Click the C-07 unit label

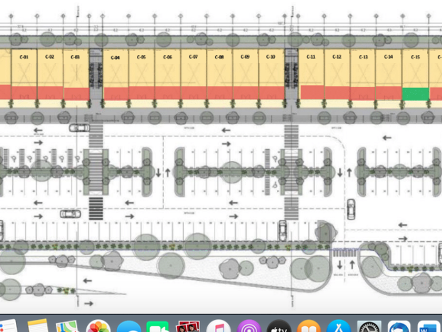click(x=194, y=57)
